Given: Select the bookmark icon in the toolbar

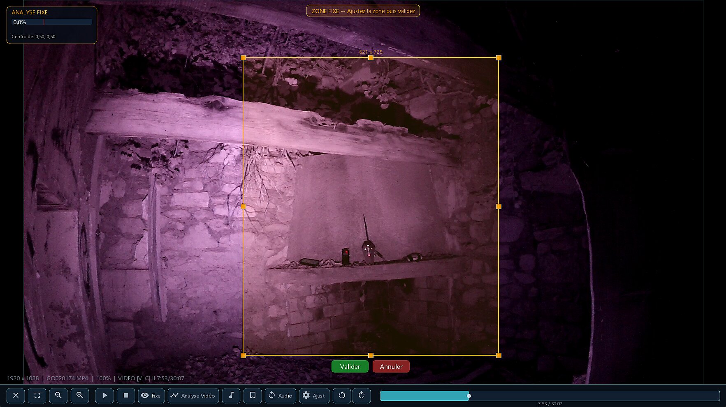Looking at the screenshot, I should pyautogui.click(x=252, y=396).
